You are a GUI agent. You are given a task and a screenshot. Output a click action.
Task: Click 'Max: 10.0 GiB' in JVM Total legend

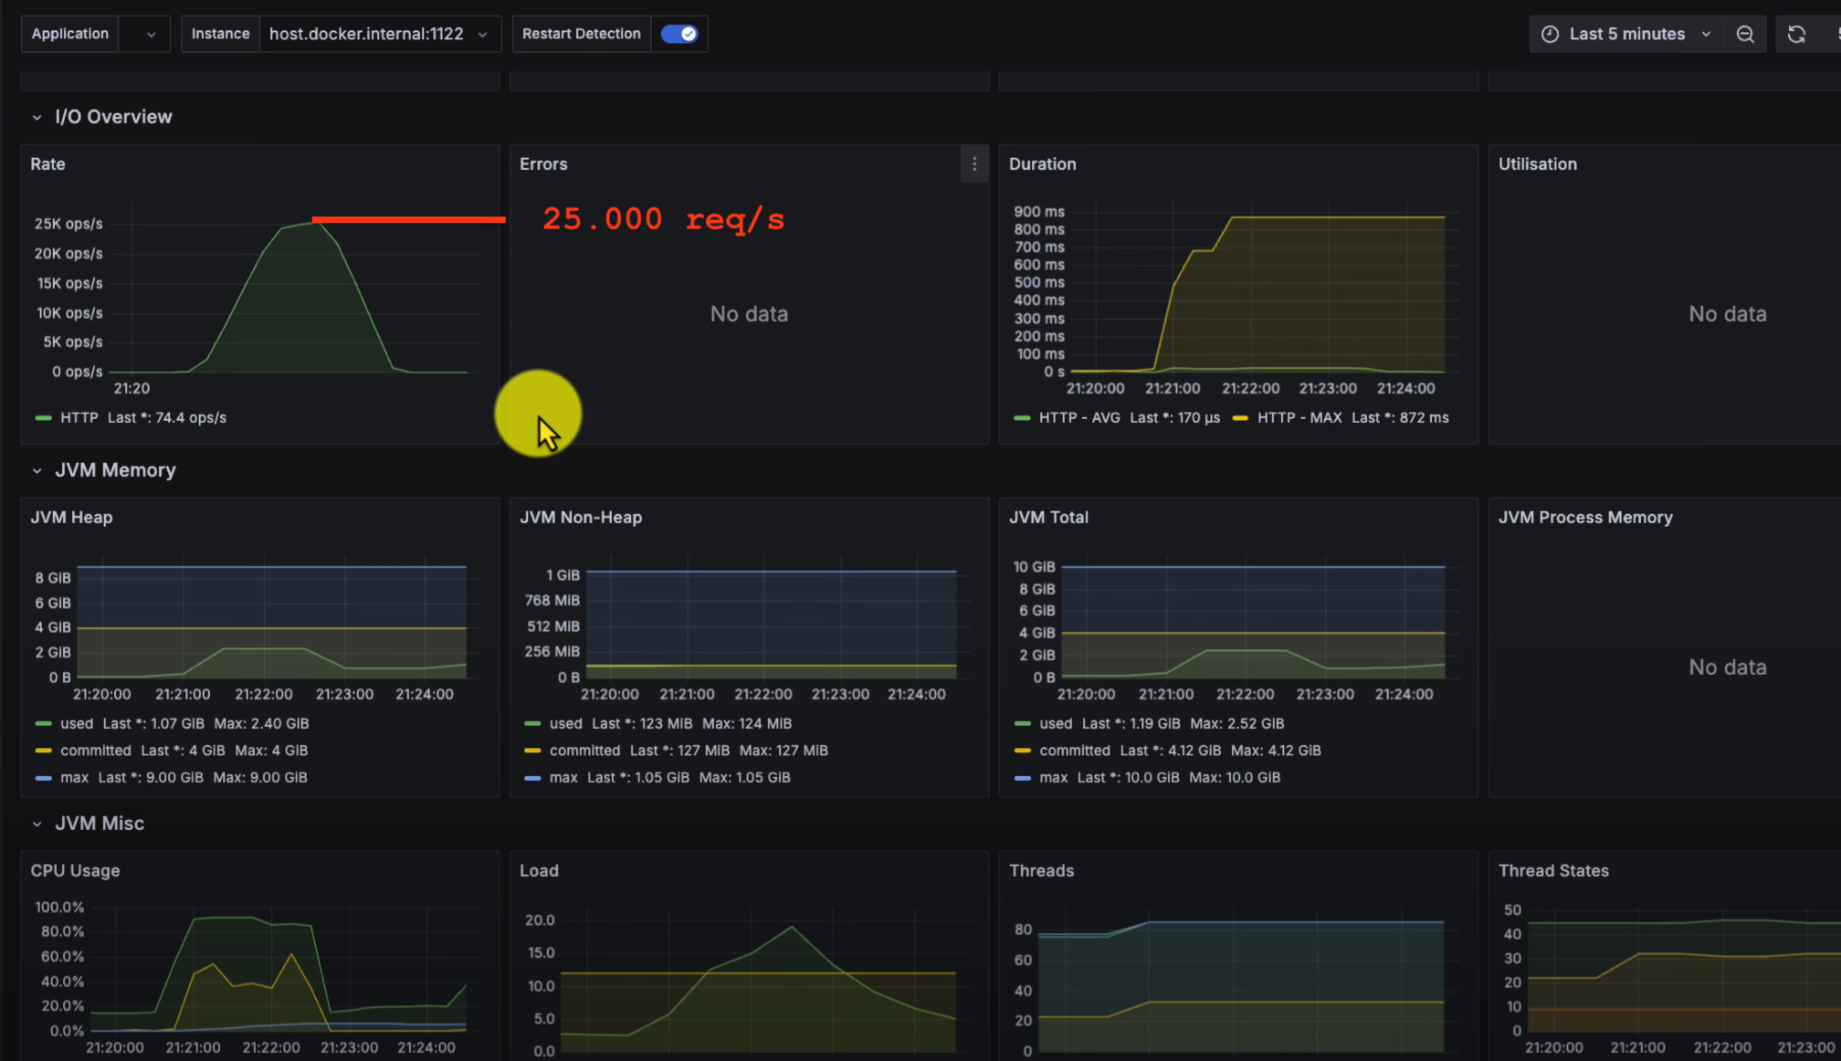pyautogui.click(x=1235, y=778)
